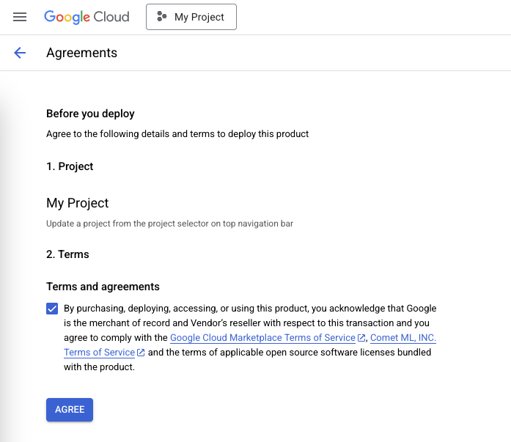Click the Before you deploy heading

90,114
